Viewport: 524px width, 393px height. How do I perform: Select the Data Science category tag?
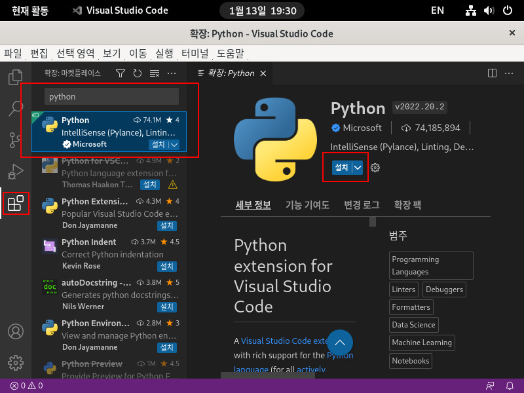(x=414, y=325)
